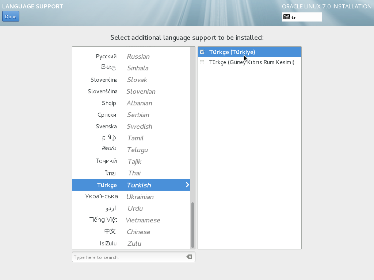Screen dimensions: 374x280
Task: Select Thai language row
Action: click(x=131, y=173)
